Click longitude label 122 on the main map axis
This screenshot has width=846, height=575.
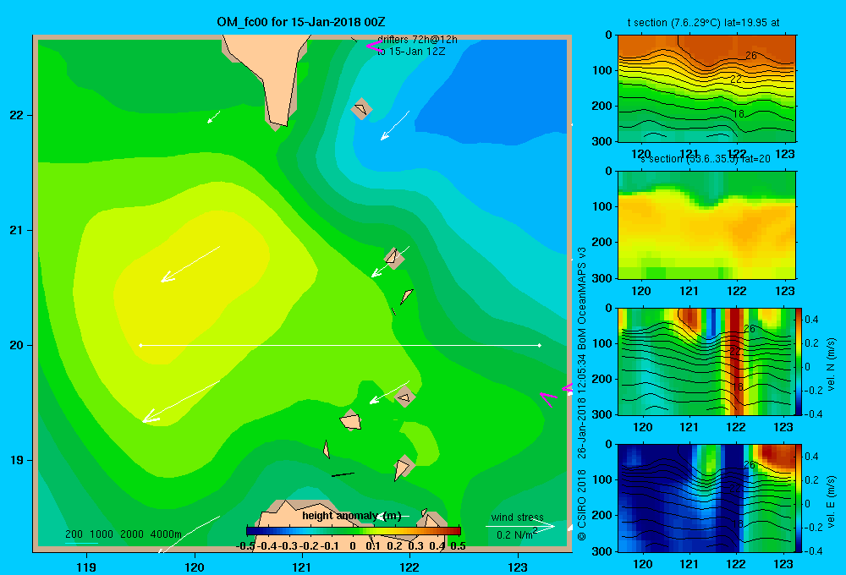tap(409, 567)
